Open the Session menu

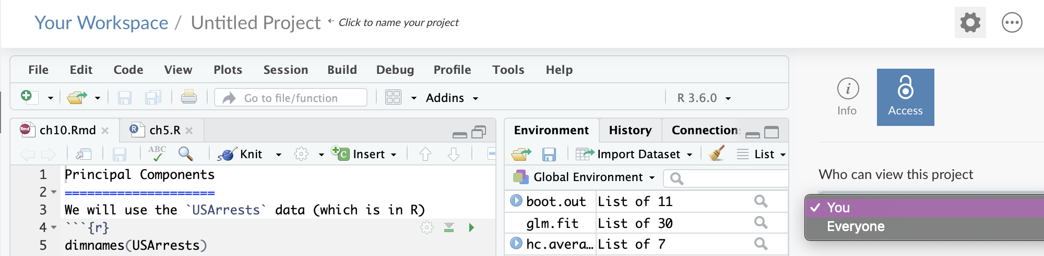pyautogui.click(x=286, y=70)
